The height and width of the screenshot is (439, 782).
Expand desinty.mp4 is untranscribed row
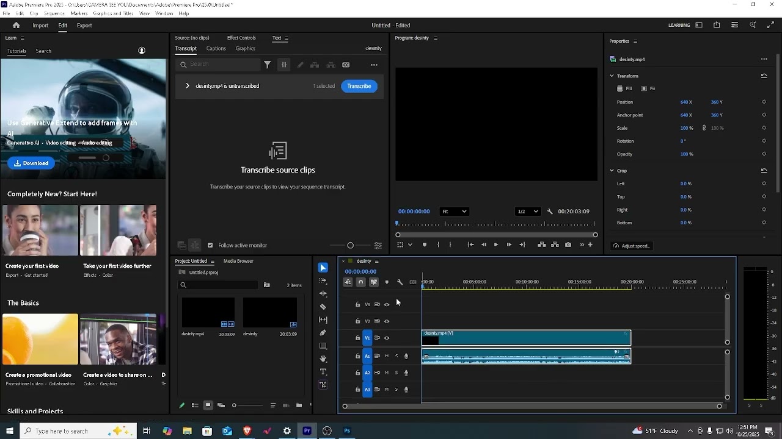pos(187,86)
